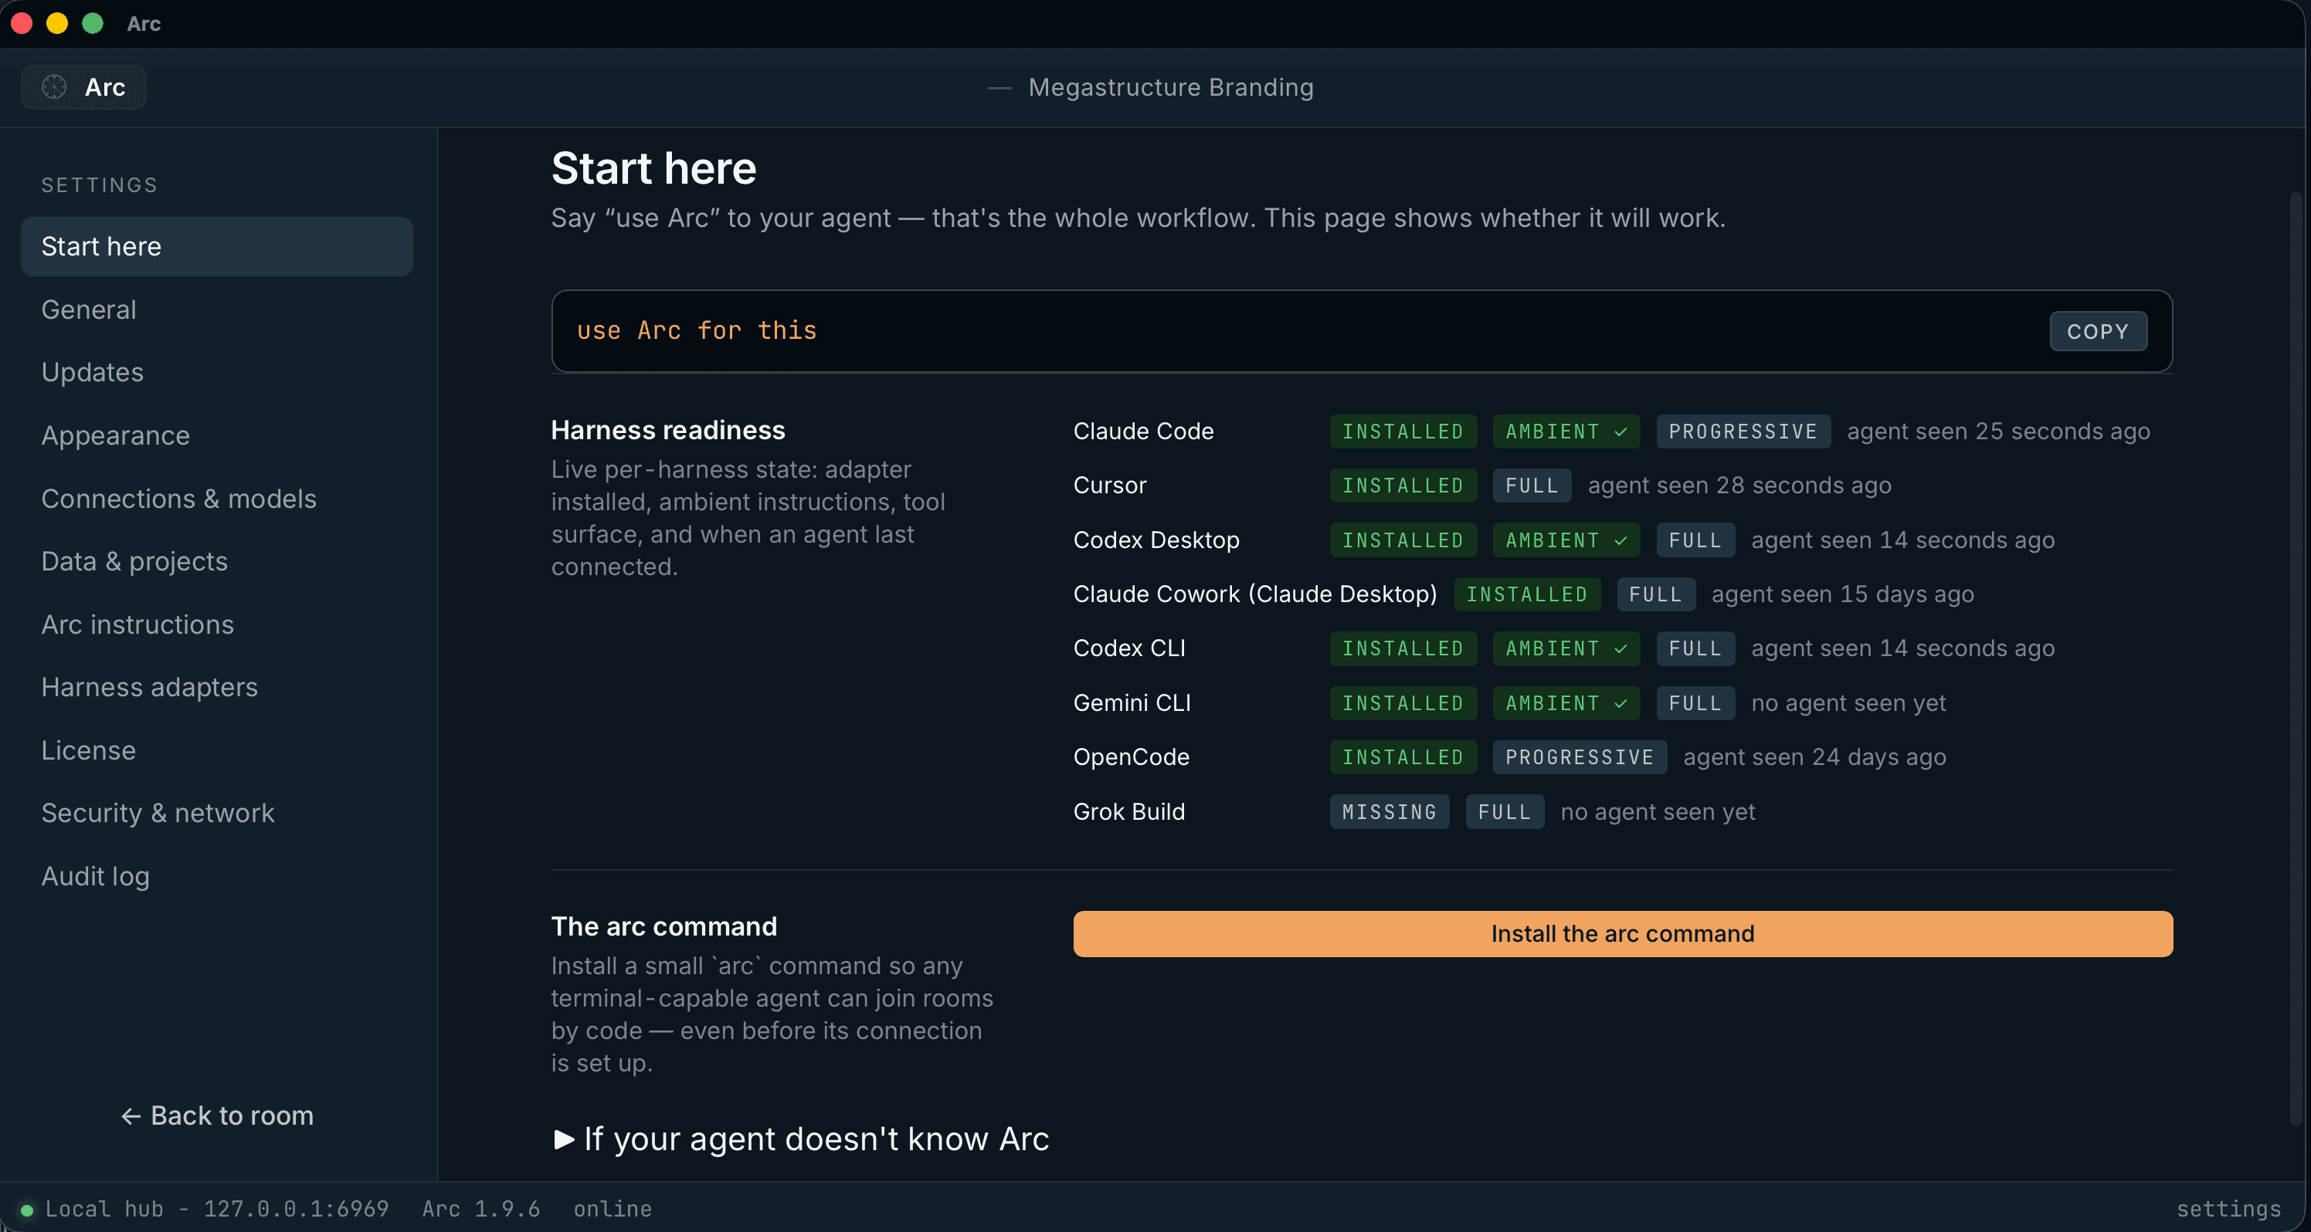The height and width of the screenshot is (1232, 2311).
Task: Click the 'use Arc for this' code text
Action: 696,331
